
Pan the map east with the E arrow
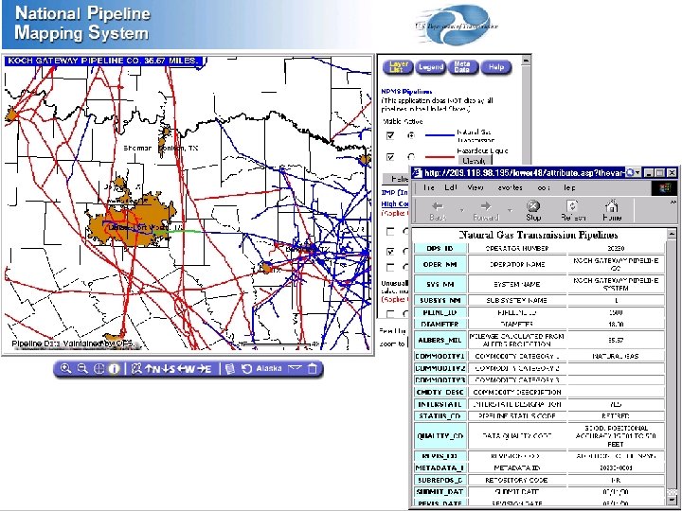pos(204,369)
